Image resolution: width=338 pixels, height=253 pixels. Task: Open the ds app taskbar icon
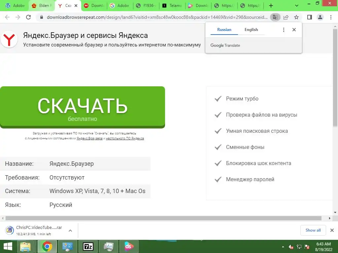tap(129, 246)
